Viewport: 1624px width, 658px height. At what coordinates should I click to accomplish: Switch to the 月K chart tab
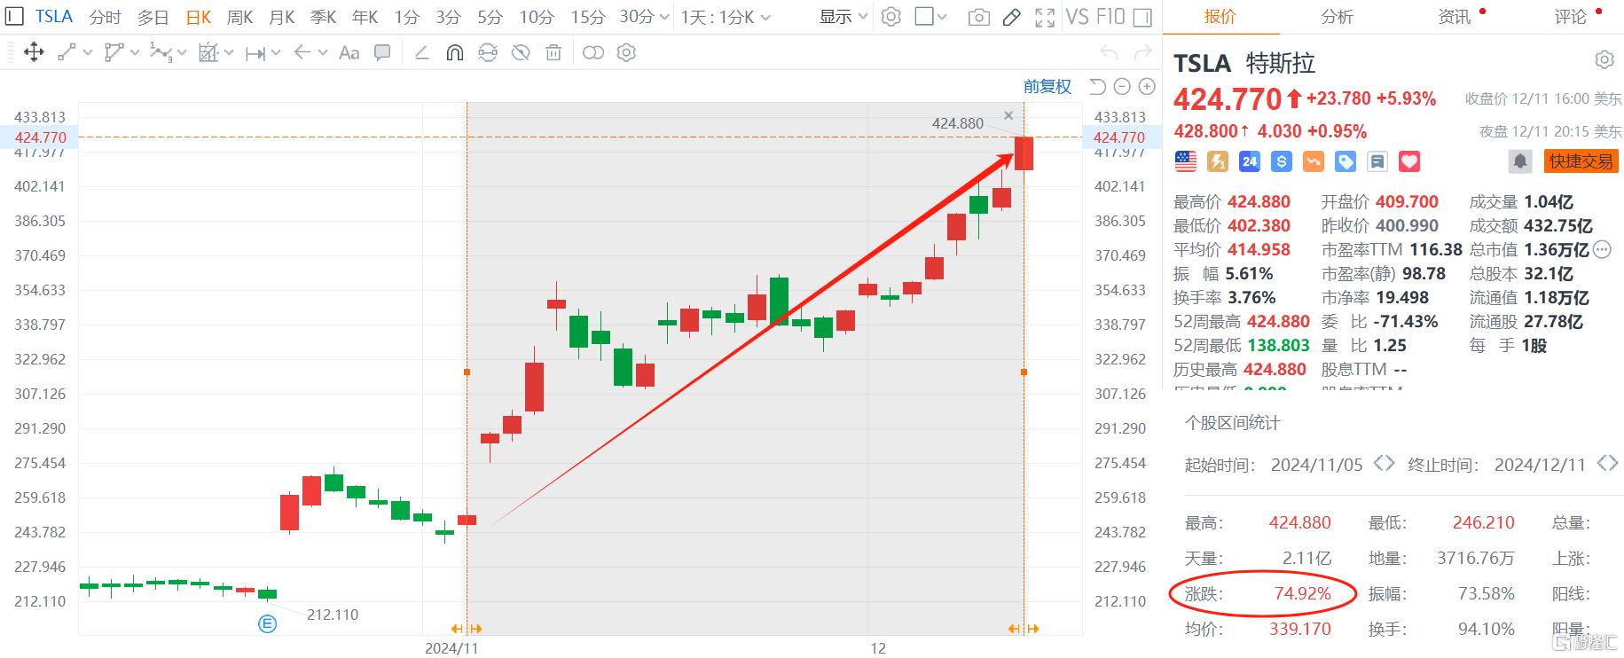pos(281,17)
